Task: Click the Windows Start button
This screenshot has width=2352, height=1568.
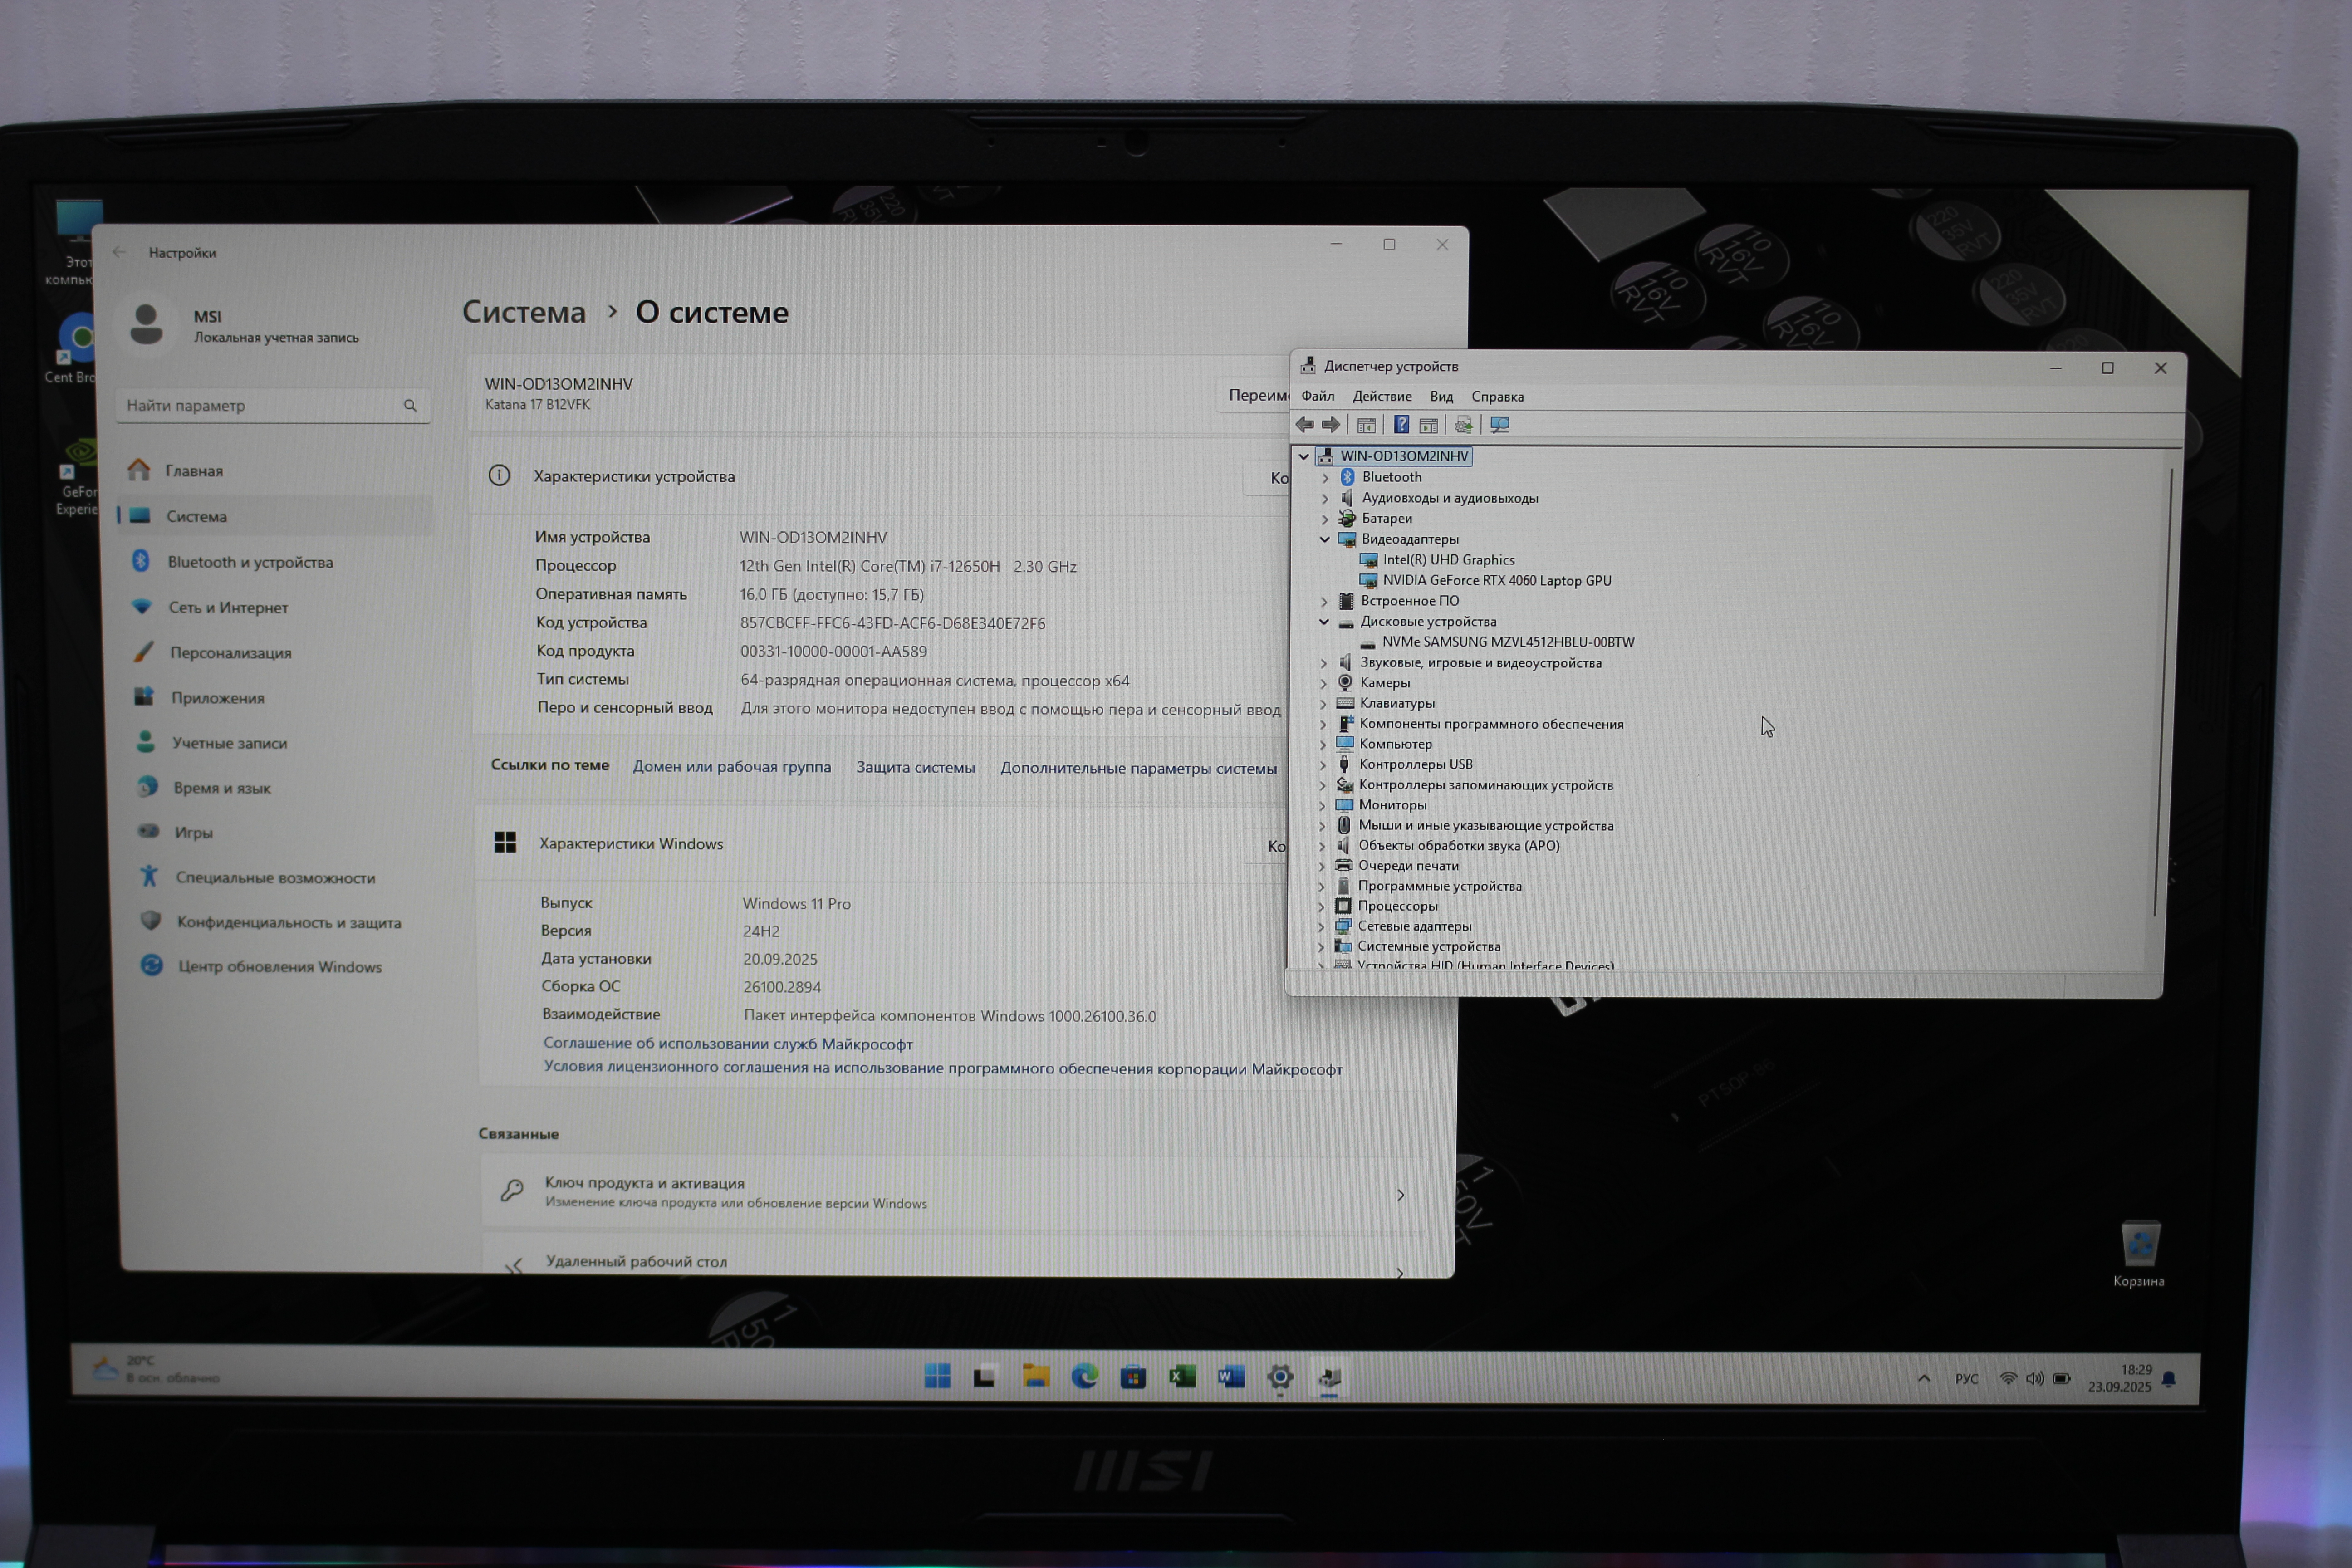Action: pos(937,1377)
